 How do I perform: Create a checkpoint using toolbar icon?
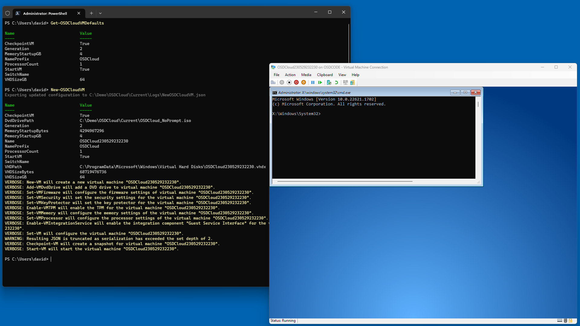click(x=329, y=82)
